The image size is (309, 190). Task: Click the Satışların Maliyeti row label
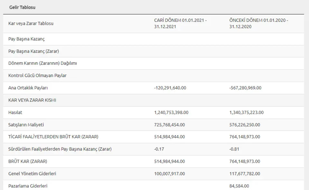pos(27,125)
